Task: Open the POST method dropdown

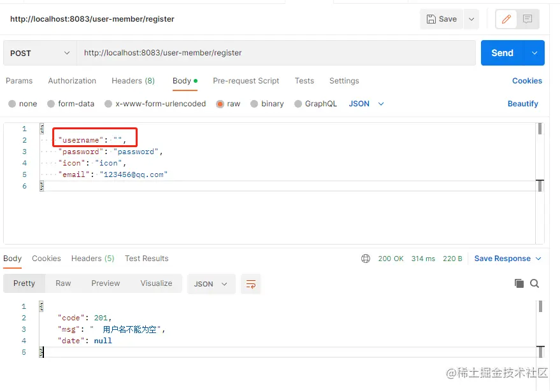Action: [40, 53]
